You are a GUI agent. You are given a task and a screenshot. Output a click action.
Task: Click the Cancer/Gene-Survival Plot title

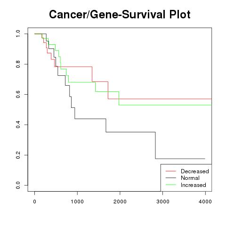(x=120, y=15)
